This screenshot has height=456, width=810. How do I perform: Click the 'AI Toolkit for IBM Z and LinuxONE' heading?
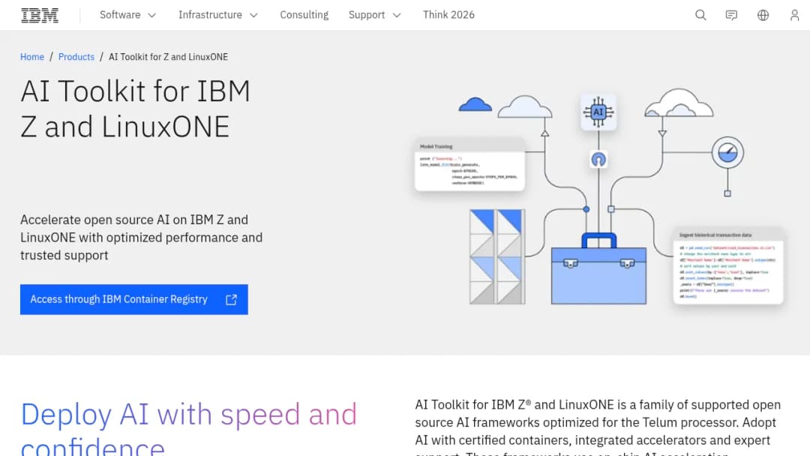click(135, 109)
